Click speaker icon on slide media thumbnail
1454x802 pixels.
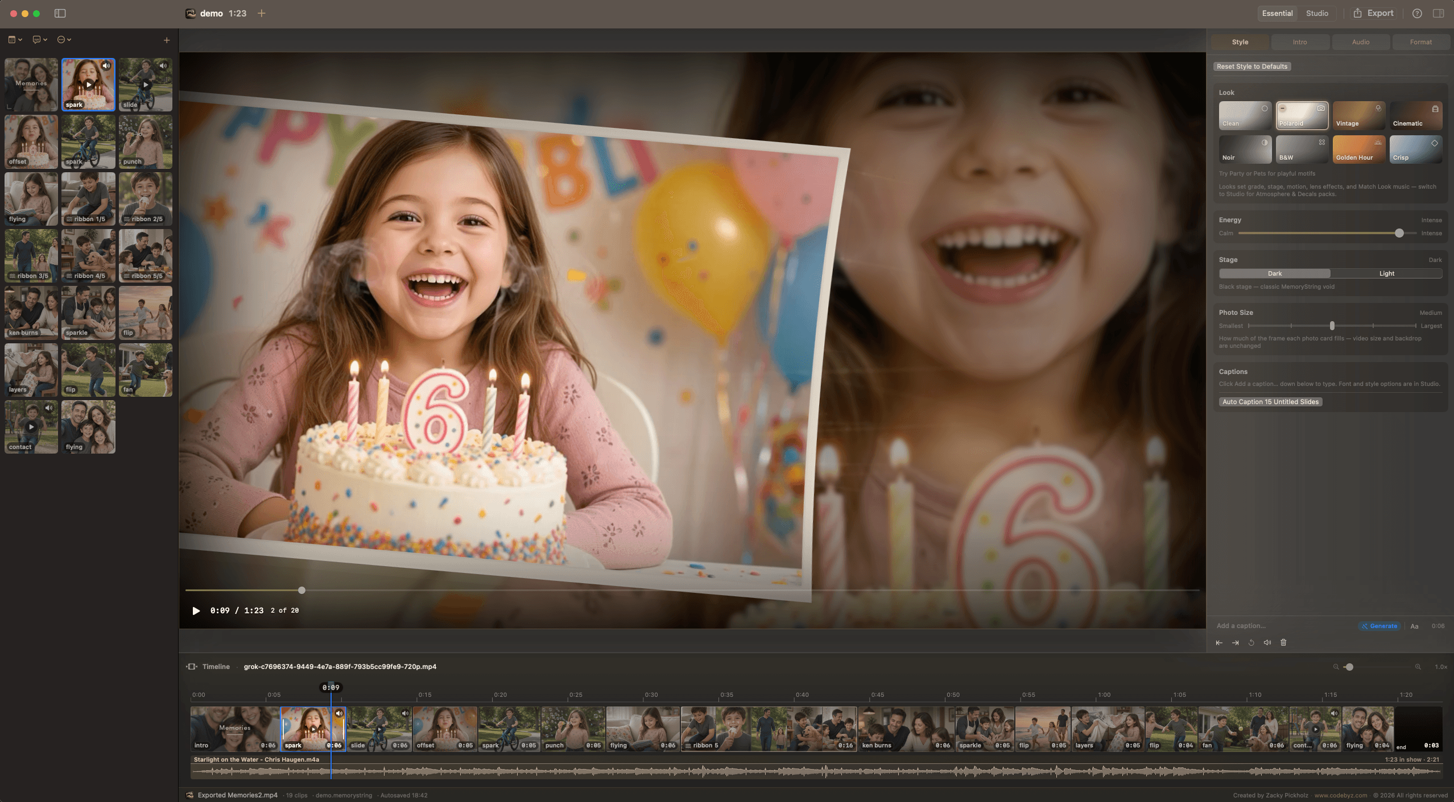(163, 66)
